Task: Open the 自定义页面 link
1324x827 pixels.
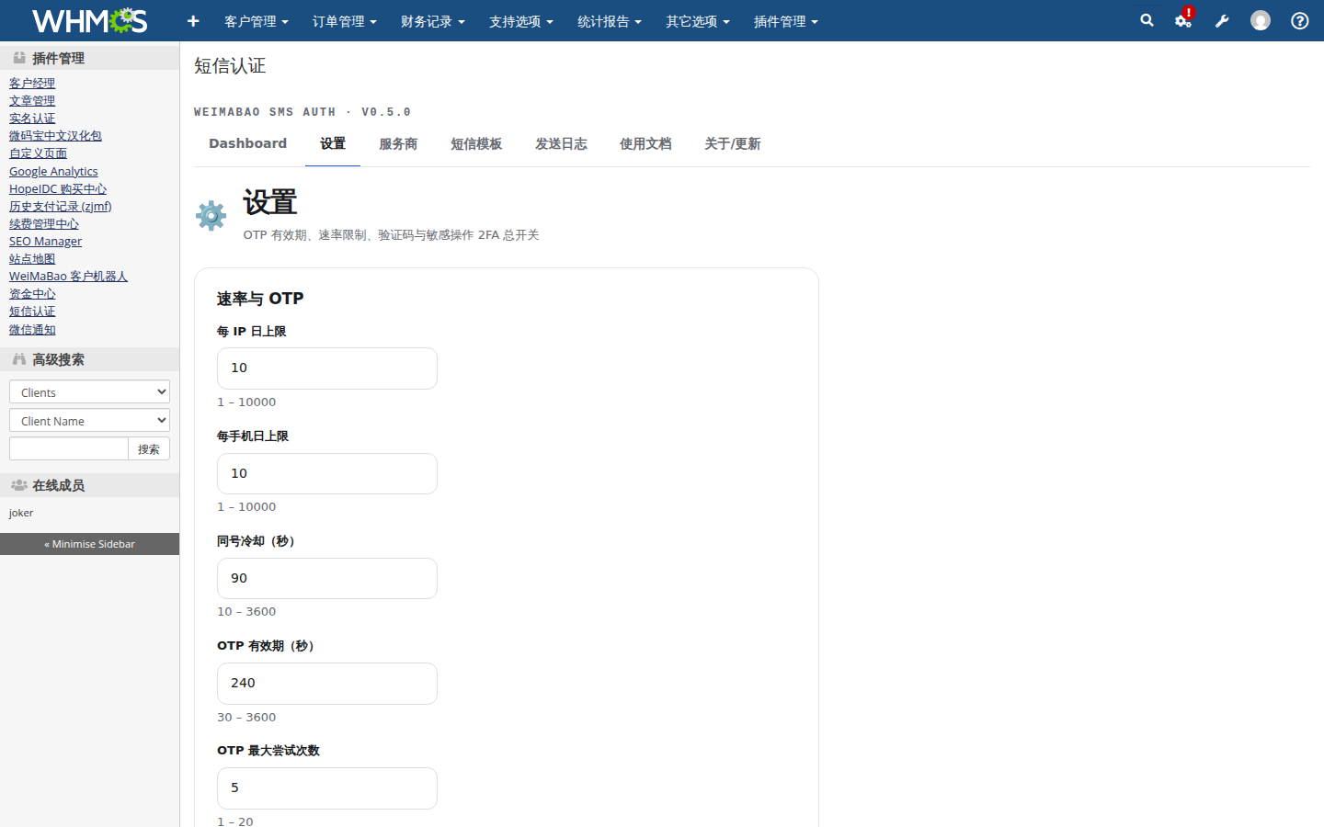Action: [38, 153]
